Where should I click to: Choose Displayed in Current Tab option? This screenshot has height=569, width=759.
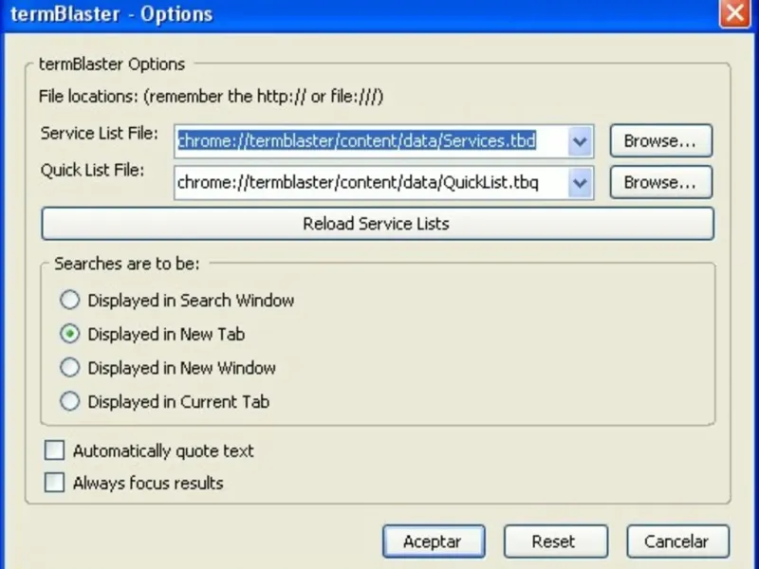[69, 401]
